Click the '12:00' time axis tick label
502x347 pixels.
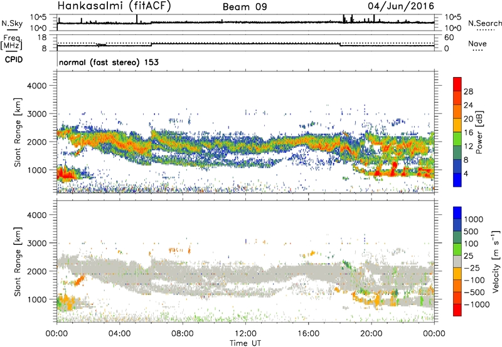coord(245,334)
